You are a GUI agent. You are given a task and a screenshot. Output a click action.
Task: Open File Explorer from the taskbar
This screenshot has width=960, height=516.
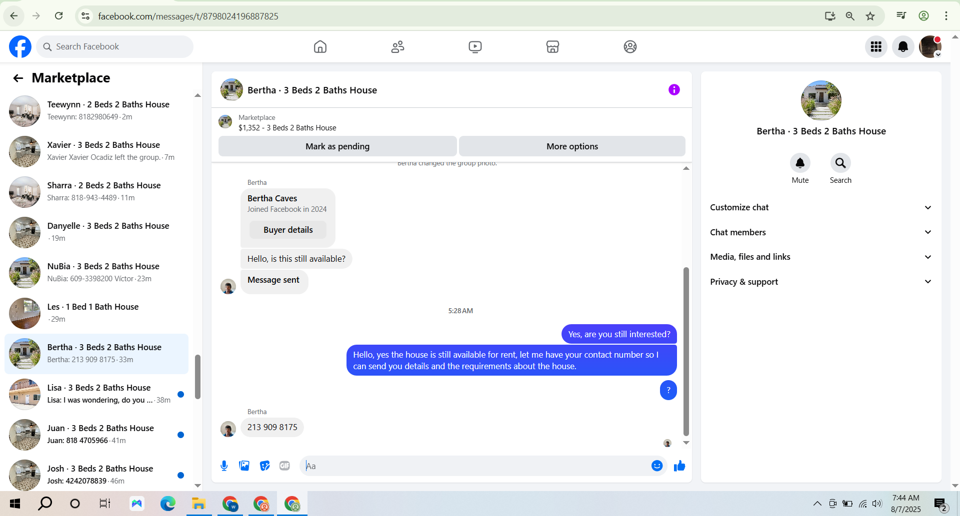(x=198, y=504)
